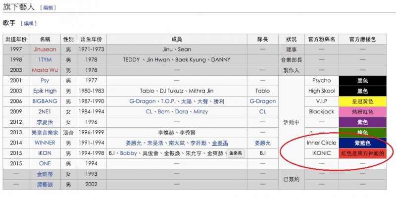Click the 狀況 column header
The width and height of the screenshot is (396, 198).
(292, 39)
